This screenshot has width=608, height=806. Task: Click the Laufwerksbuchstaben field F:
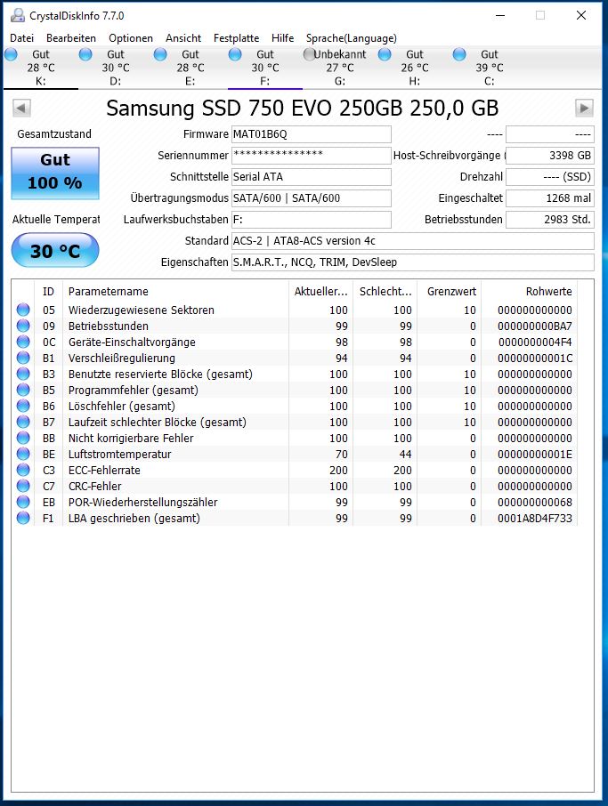[312, 220]
